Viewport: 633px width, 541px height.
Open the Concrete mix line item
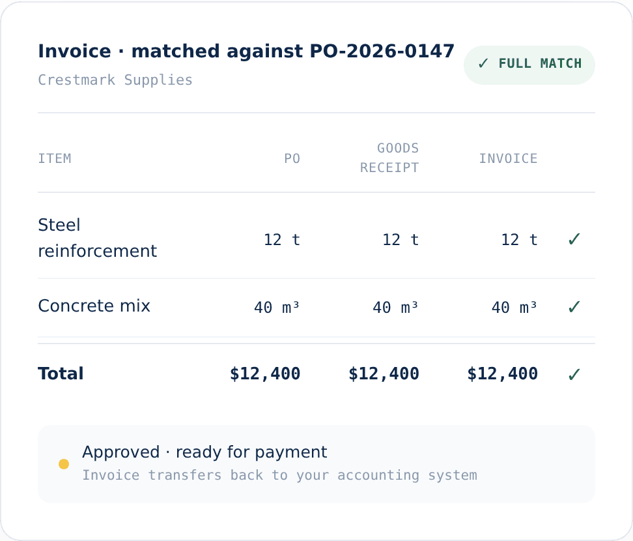[x=94, y=306]
